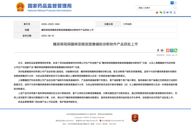Open the header user account icon
191x130 pixels.
tap(174, 12)
